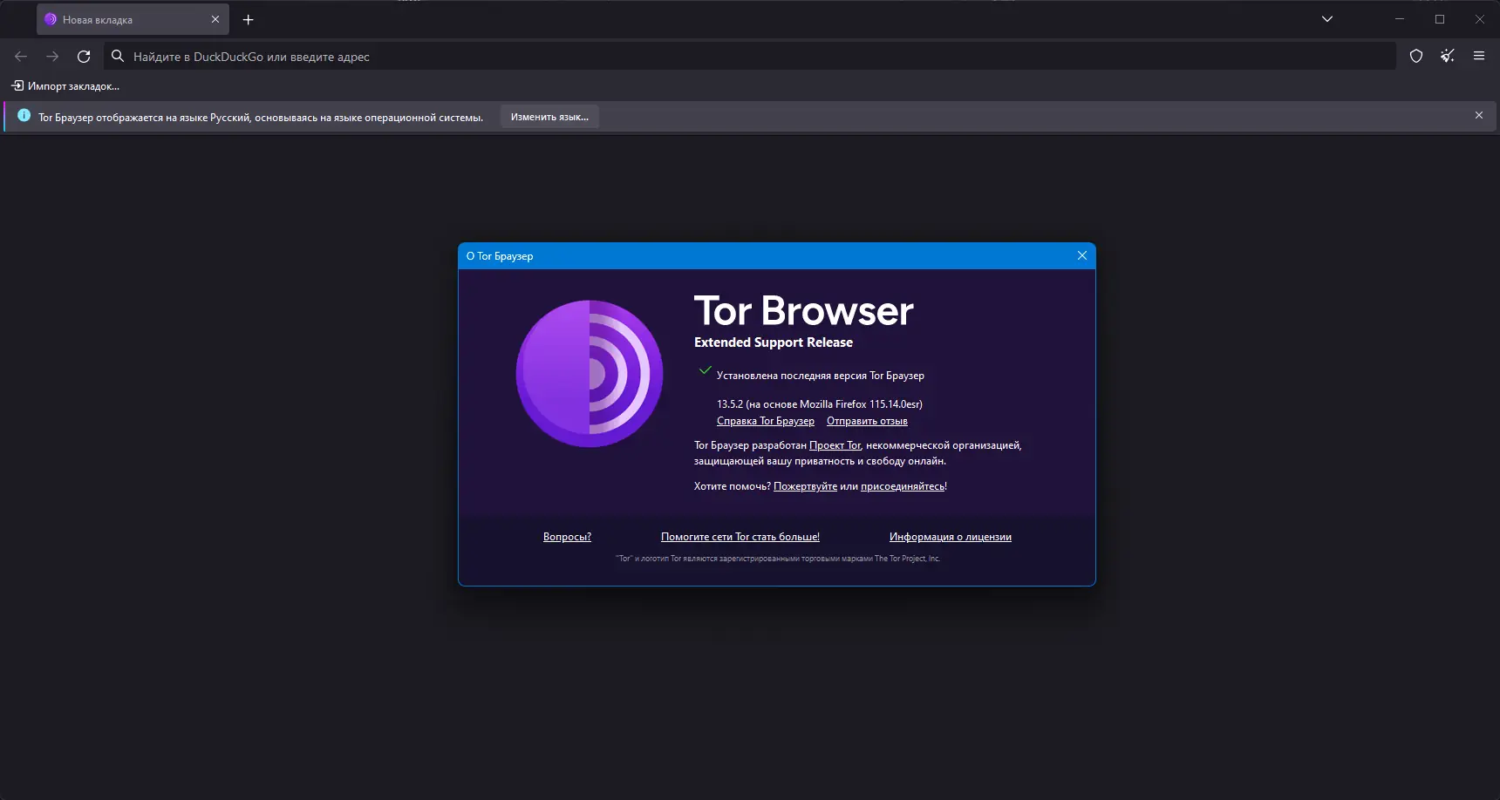Open 'Импорт закладок...' bookmarks import
Image resolution: width=1500 pixels, height=800 pixels.
pyautogui.click(x=65, y=86)
